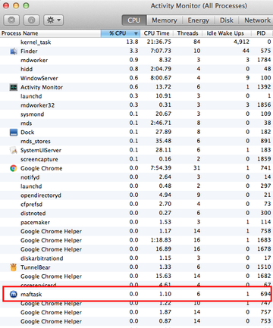Click WindowServer CPU time 8:00.67
273x328 pixels.
(x=161, y=78)
